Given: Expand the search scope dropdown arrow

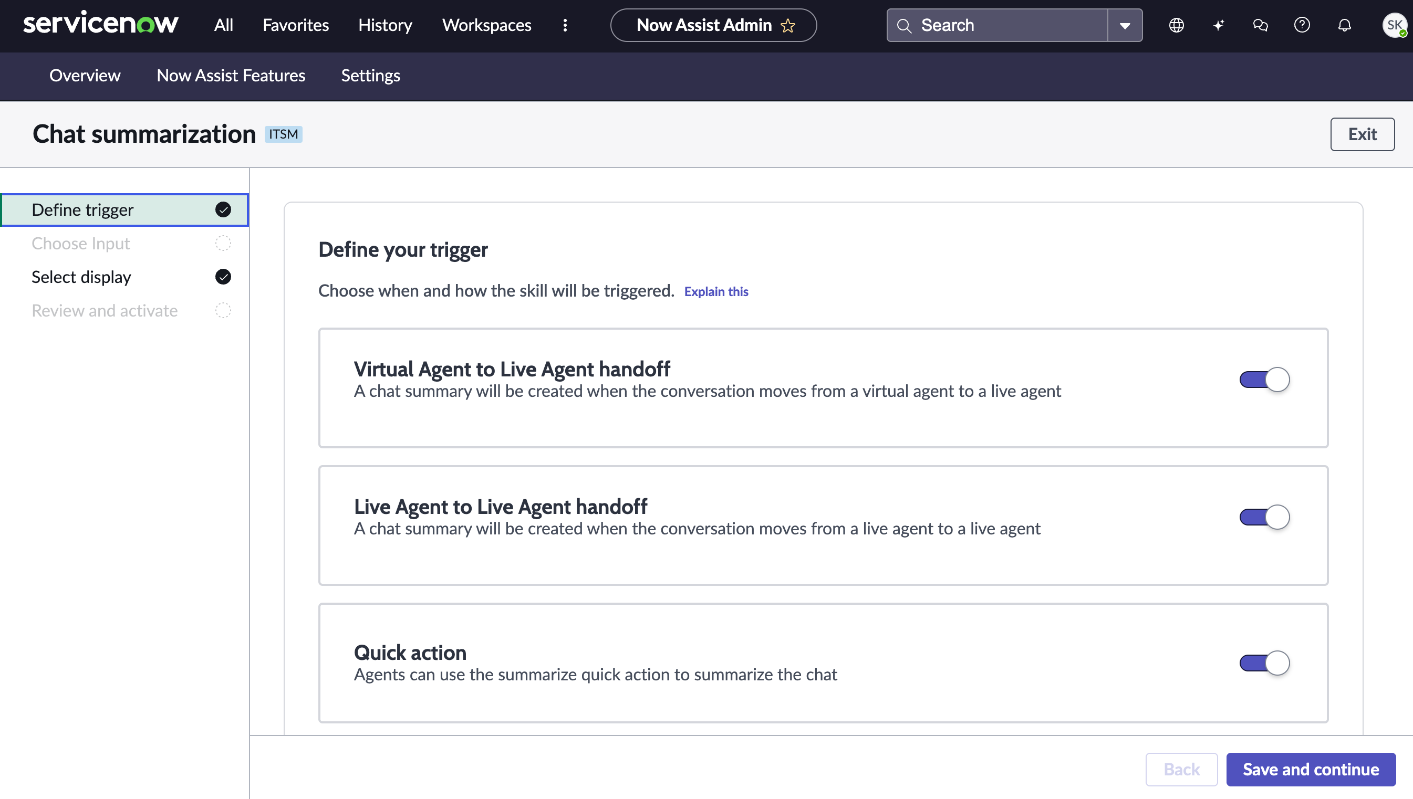Looking at the screenshot, I should [x=1125, y=25].
